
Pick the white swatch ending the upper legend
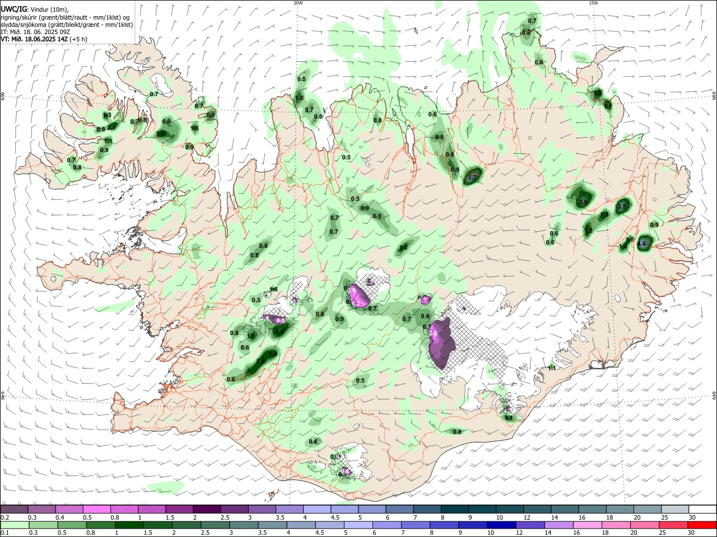point(702,510)
